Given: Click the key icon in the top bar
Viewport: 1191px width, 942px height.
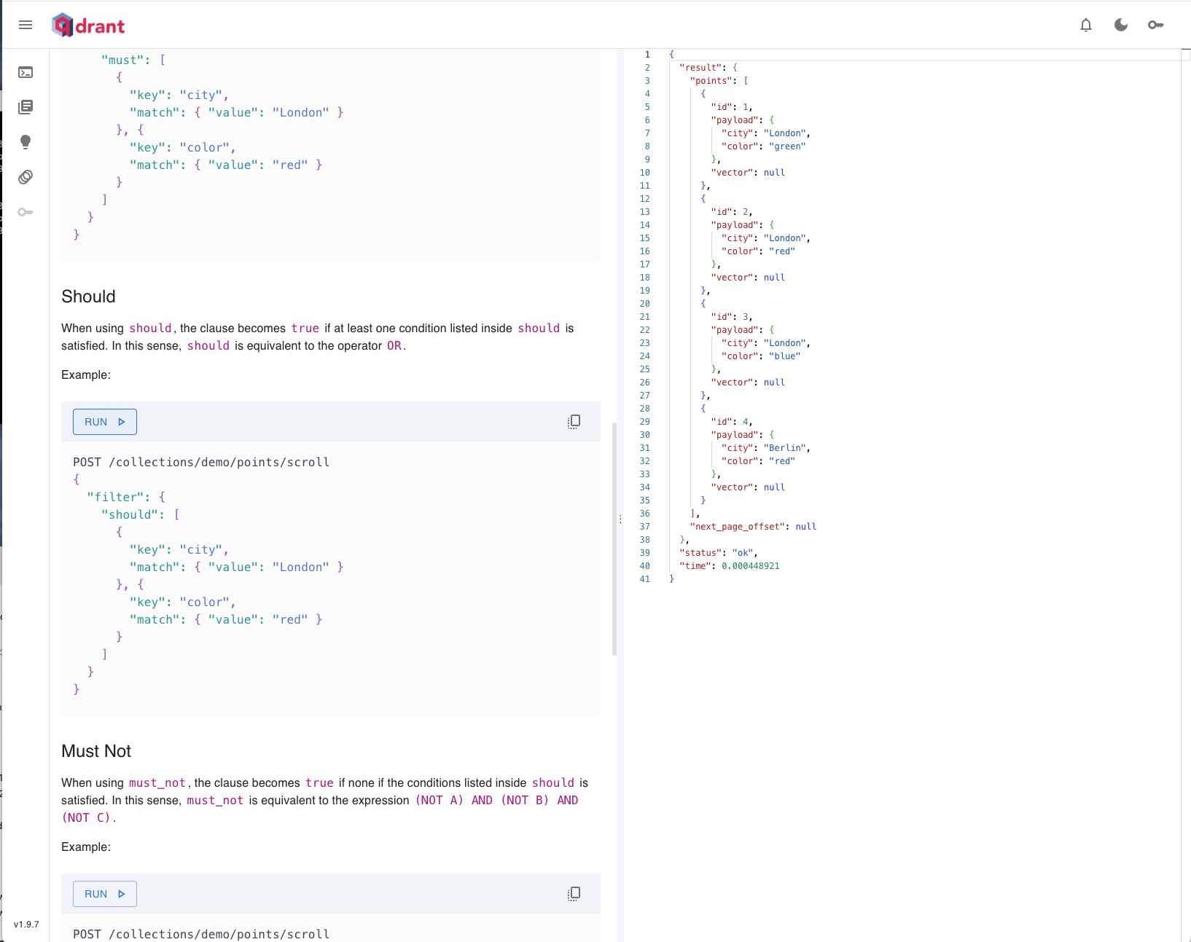Looking at the screenshot, I should coord(1155,25).
